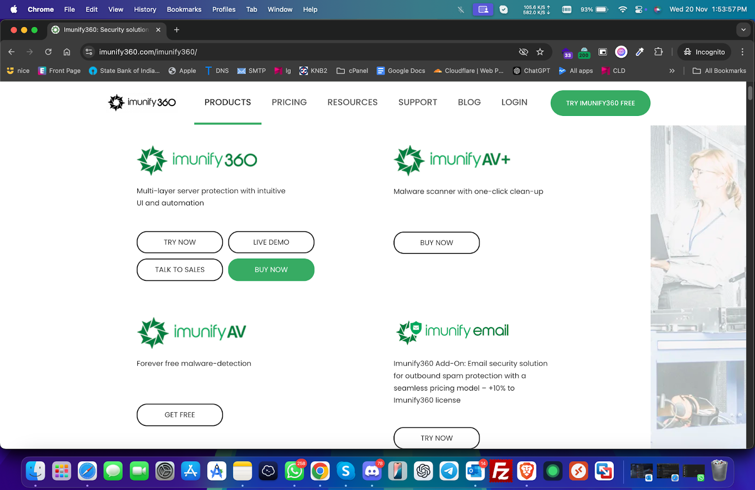This screenshot has height=490, width=755.
Task: Select PRICING in the site navigation
Action: (289, 102)
